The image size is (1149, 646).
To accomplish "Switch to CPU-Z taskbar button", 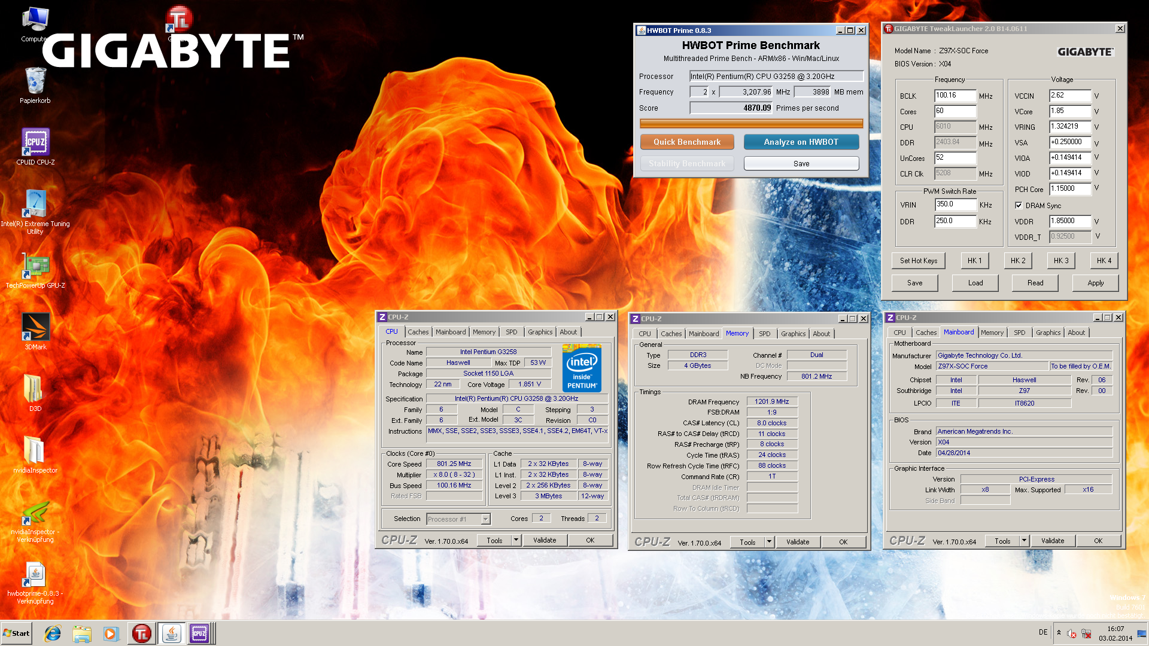I will pos(200,633).
